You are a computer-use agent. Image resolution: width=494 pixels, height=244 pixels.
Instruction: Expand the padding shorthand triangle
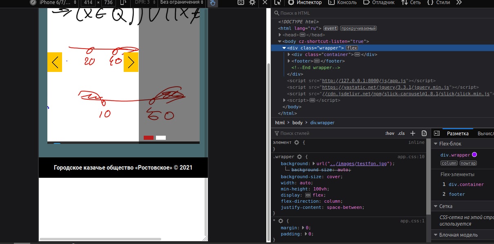coord(306,234)
